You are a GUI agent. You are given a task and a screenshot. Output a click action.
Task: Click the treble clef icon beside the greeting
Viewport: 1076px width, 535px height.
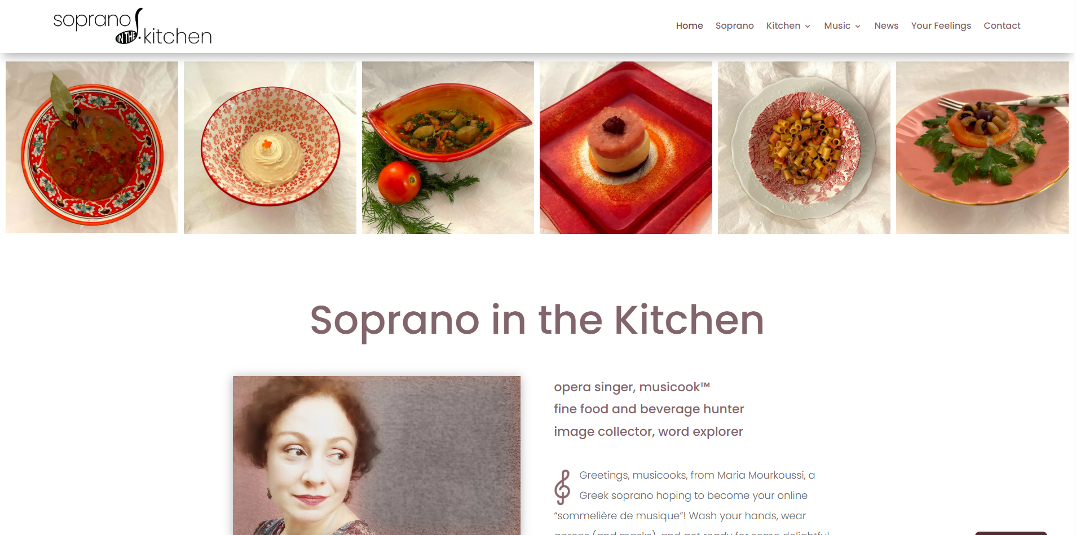[562, 487]
